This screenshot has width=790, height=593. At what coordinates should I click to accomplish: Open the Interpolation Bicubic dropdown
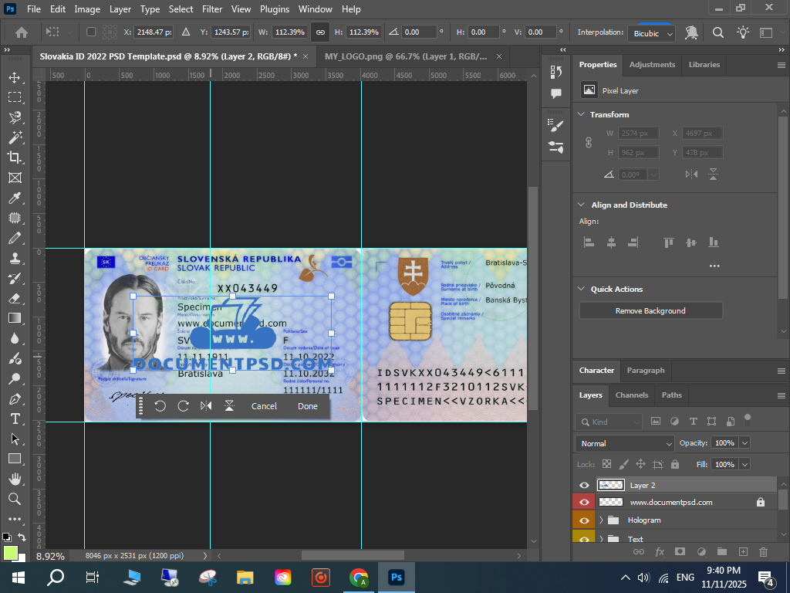click(650, 33)
